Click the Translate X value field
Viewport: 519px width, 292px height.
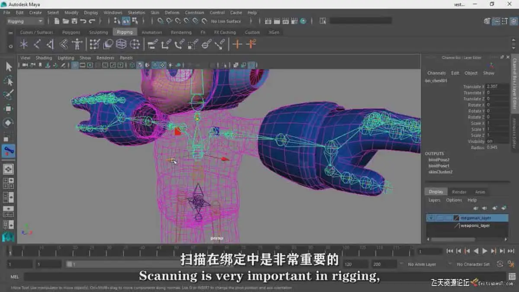coord(497,87)
